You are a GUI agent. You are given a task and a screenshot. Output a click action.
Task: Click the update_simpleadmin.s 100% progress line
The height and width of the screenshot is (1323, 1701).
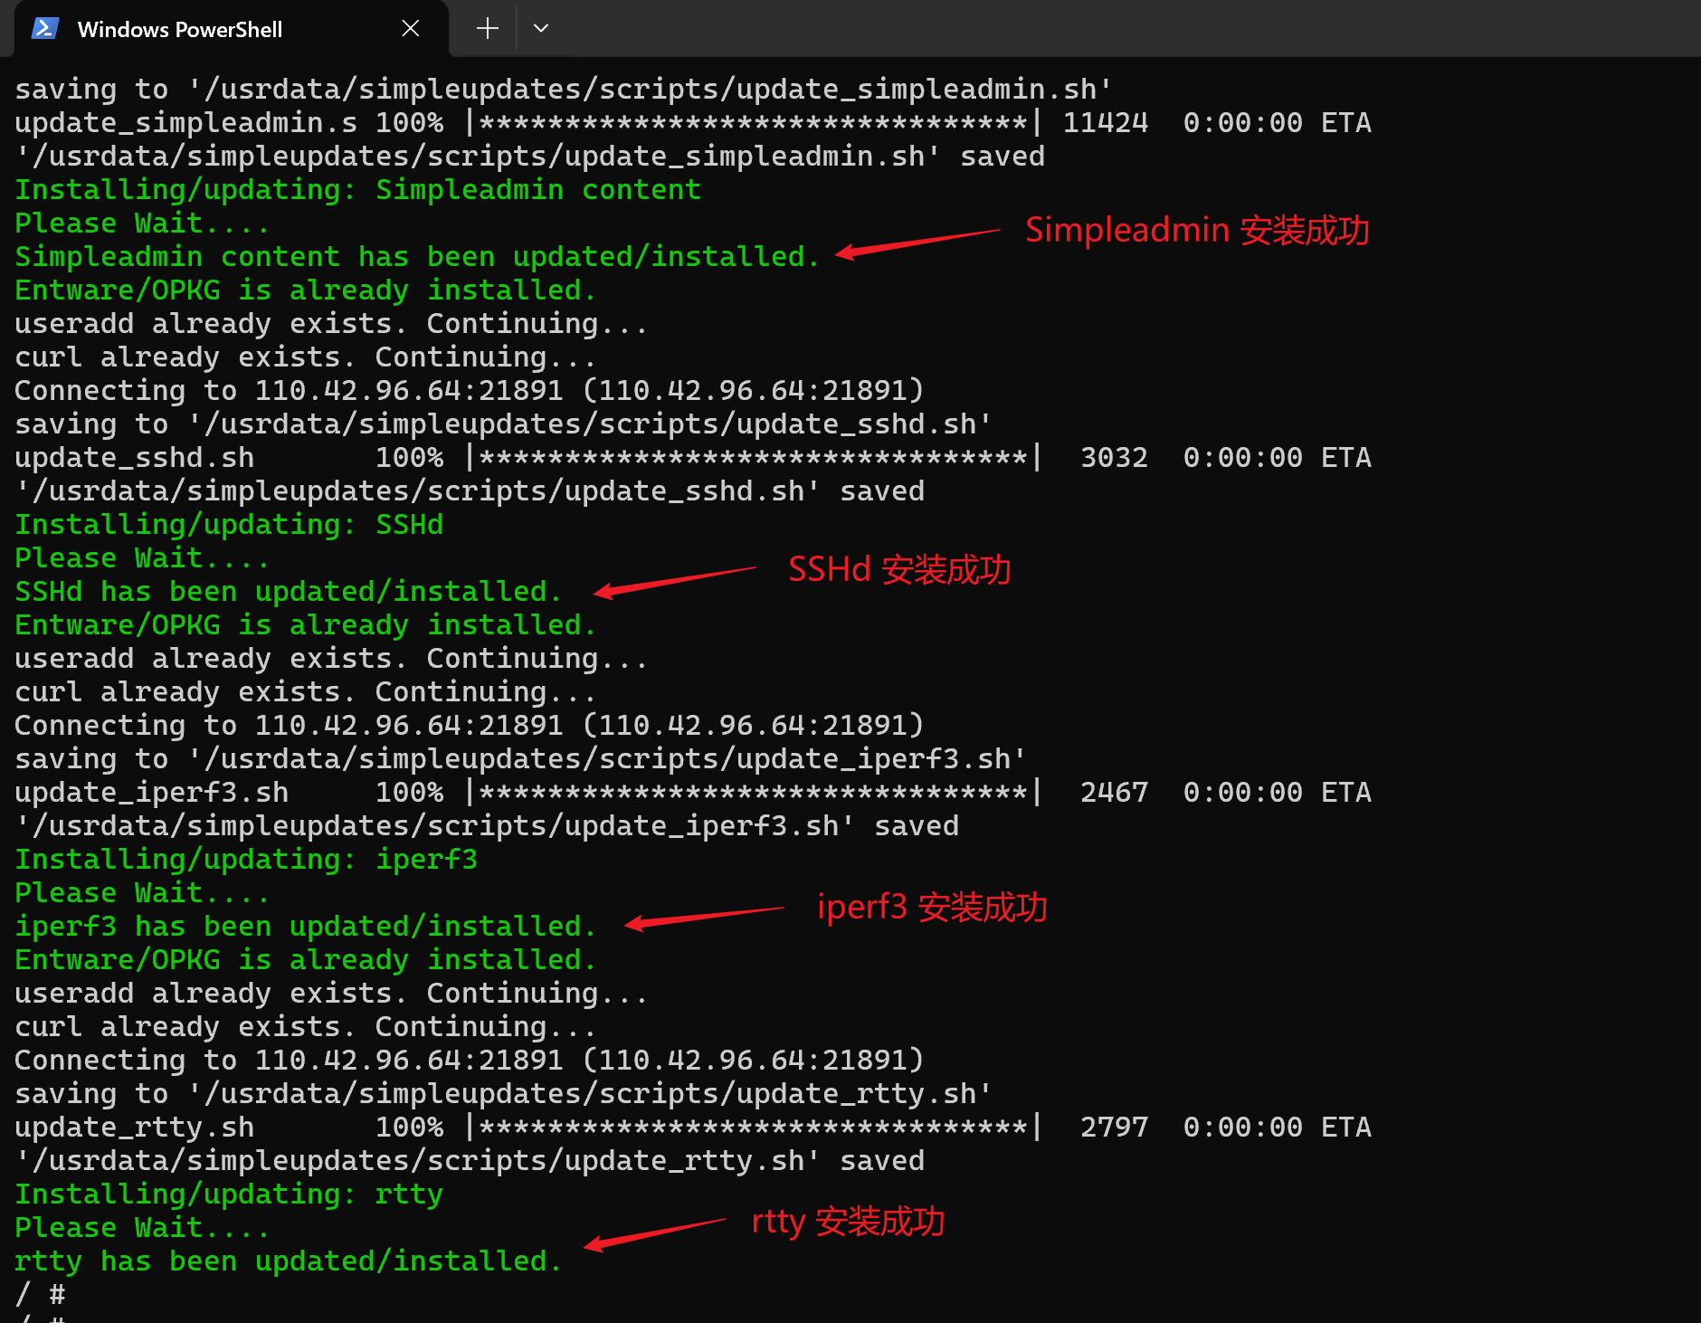693,123
